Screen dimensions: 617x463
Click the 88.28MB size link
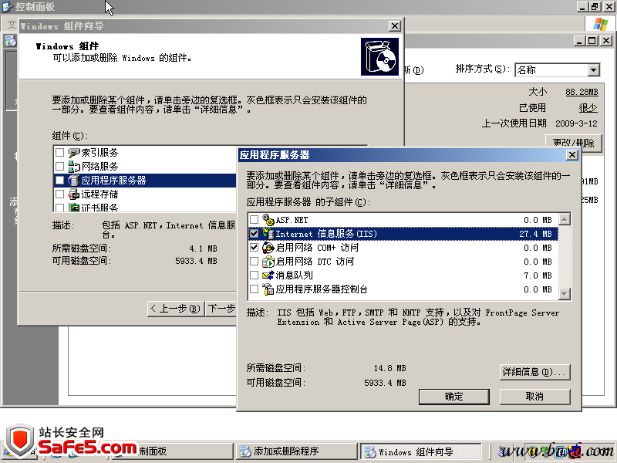point(581,92)
